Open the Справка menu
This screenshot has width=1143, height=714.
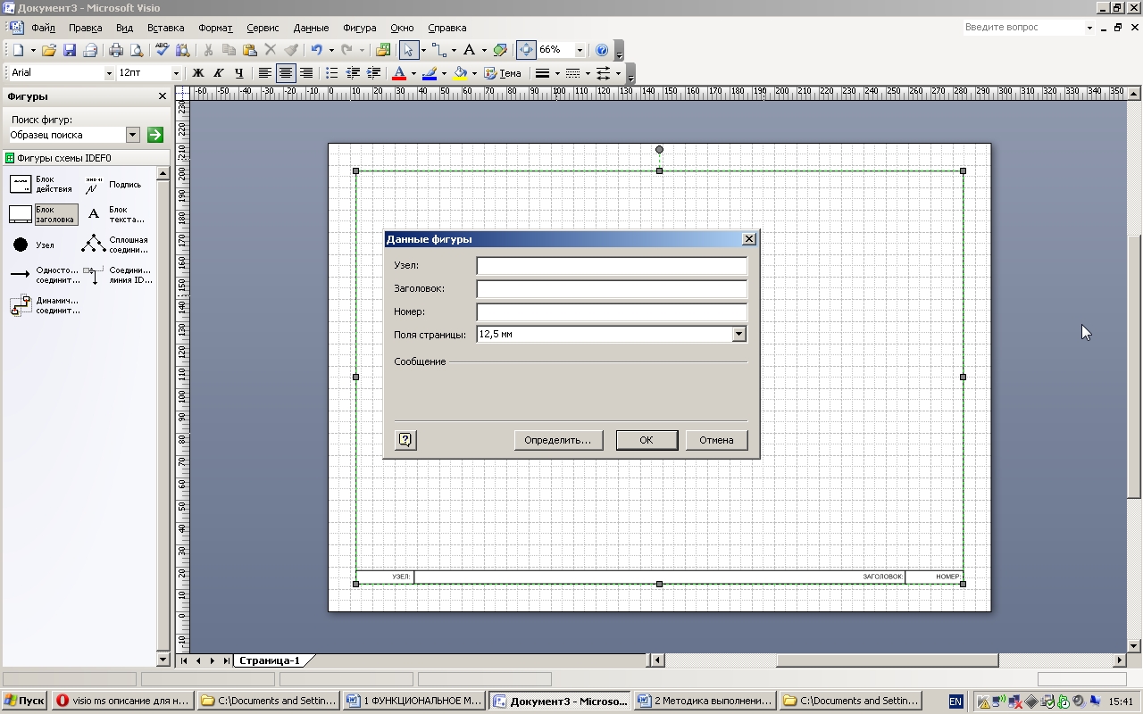tap(447, 28)
